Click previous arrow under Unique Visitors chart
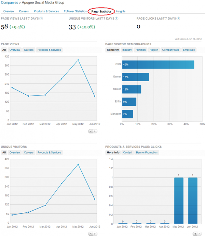205x236 pixels. [91, 234]
